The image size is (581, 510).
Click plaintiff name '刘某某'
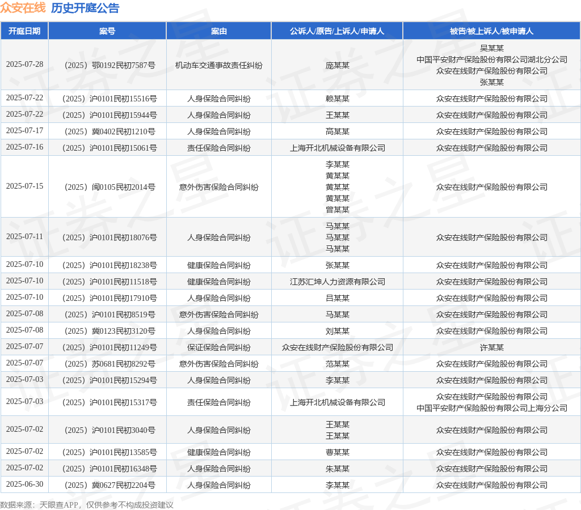coord(337,331)
